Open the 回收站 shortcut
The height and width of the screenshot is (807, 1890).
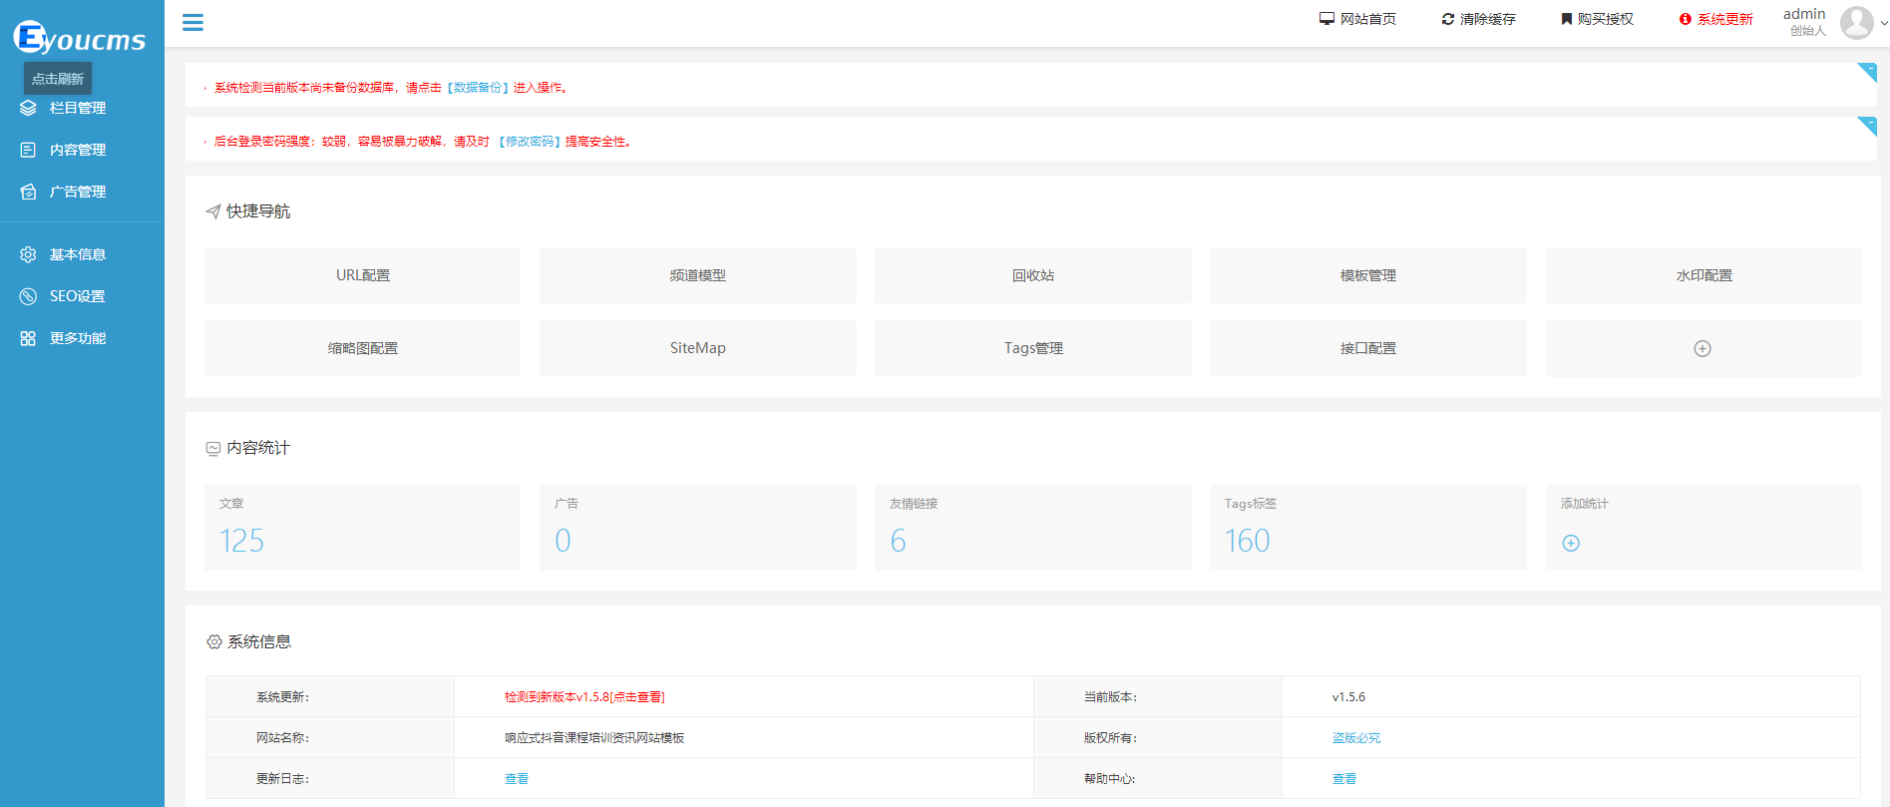[1033, 275]
